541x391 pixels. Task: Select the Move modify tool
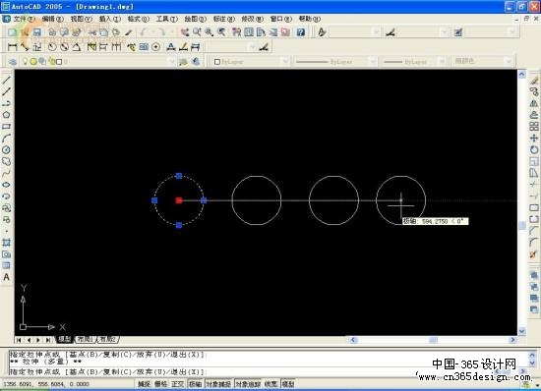click(x=534, y=139)
